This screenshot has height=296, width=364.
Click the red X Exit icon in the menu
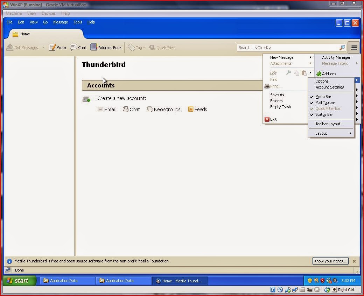tap(267, 119)
